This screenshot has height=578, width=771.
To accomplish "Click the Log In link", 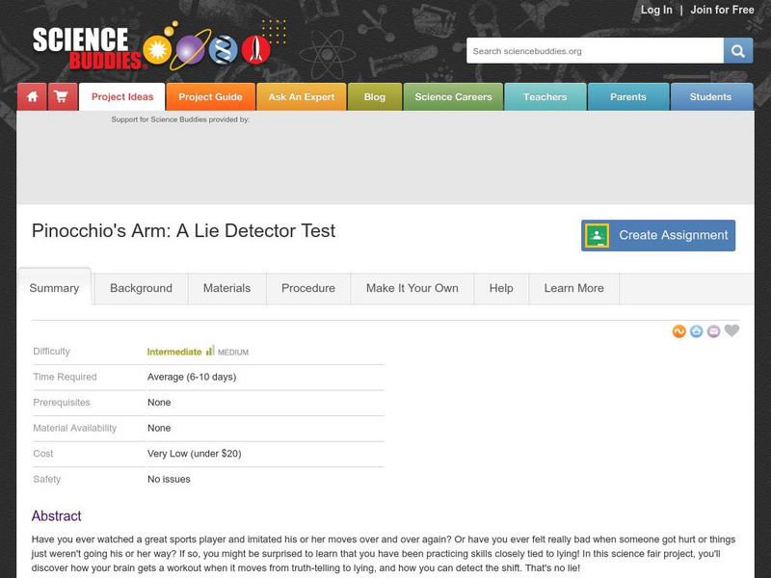I will 656,10.
